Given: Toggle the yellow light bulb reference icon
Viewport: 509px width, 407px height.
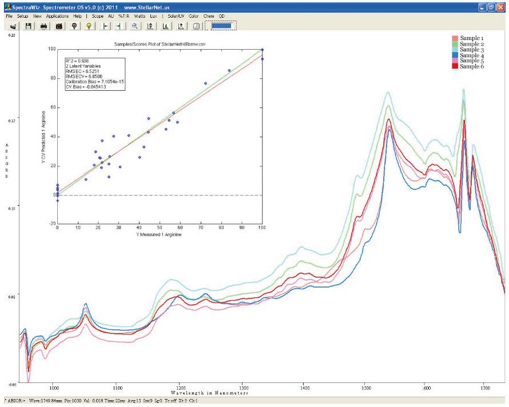Looking at the screenshot, I should 89,26.
